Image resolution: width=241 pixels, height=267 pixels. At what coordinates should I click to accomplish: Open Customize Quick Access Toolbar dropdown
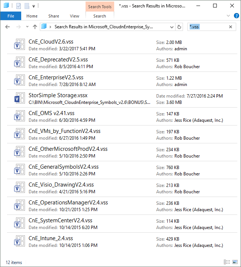34,6
